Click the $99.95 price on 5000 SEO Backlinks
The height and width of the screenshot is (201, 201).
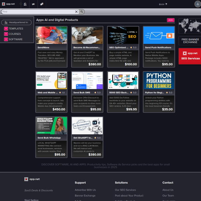pyautogui.click(x=132, y=109)
